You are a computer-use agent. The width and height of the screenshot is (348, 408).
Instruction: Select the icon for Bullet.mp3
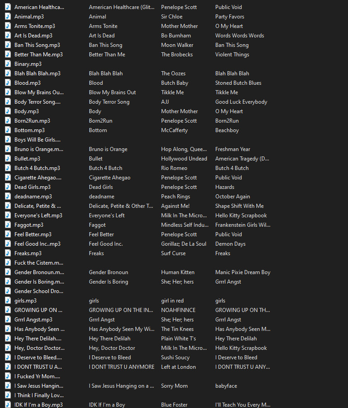8,158
